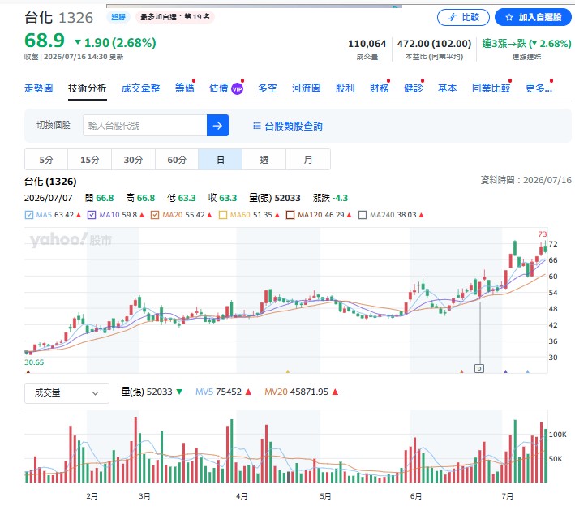Click the star icon in 加入自選股
This screenshot has width=575, height=519.
click(508, 17)
